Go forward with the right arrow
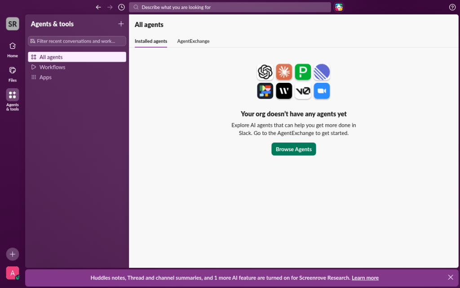 coord(110,7)
